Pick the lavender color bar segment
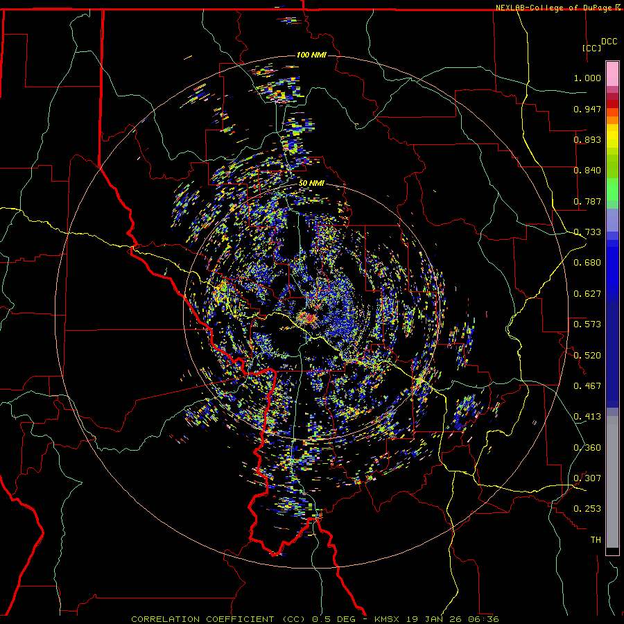 612,220
